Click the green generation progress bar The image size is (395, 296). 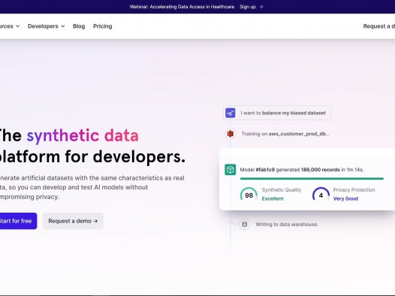point(312,179)
